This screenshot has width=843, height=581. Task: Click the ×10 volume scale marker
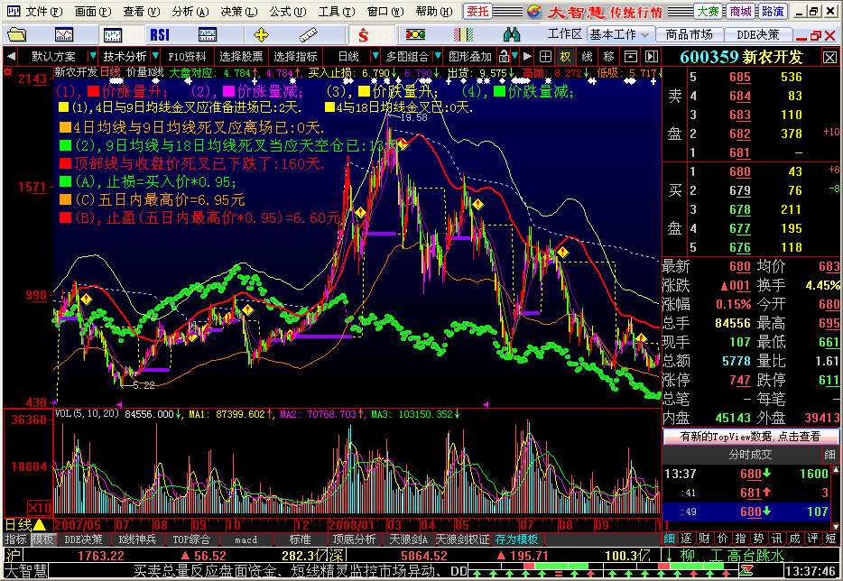[39, 507]
